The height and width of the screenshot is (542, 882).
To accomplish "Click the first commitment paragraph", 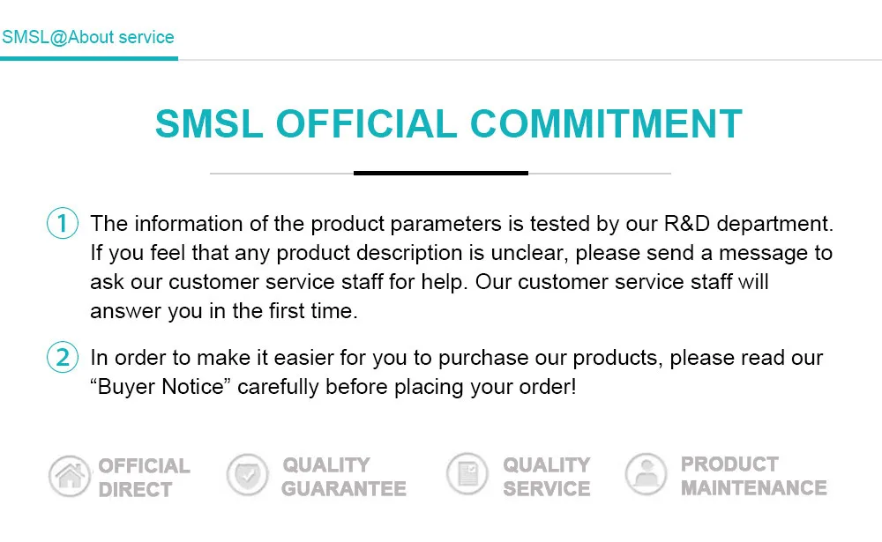I will coord(459,267).
